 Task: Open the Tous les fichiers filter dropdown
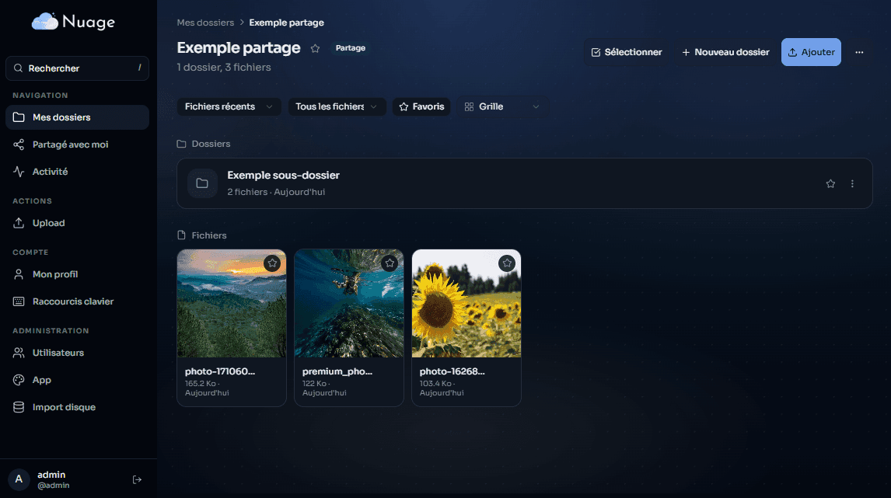[x=337, y=106]
